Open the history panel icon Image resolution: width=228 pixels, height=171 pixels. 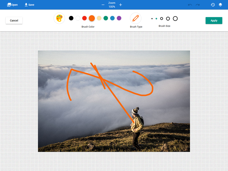click(x=213, y=5)
